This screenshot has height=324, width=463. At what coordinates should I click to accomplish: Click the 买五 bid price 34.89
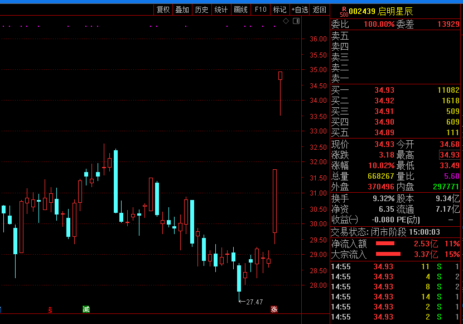pyautogui.click(x=384, y=133)
